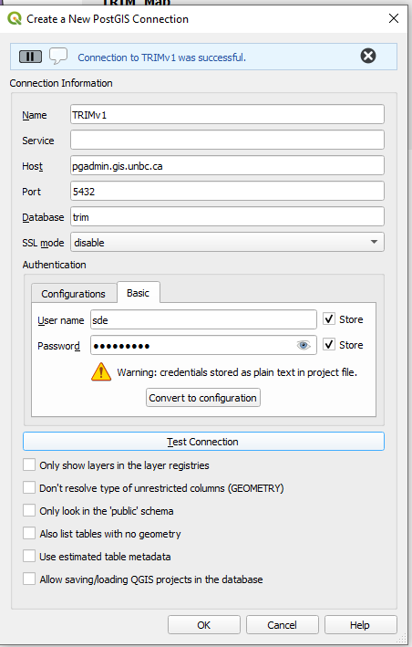
Task: Enable Also list tables with no geometry
Action: click(x=29, y=533)
